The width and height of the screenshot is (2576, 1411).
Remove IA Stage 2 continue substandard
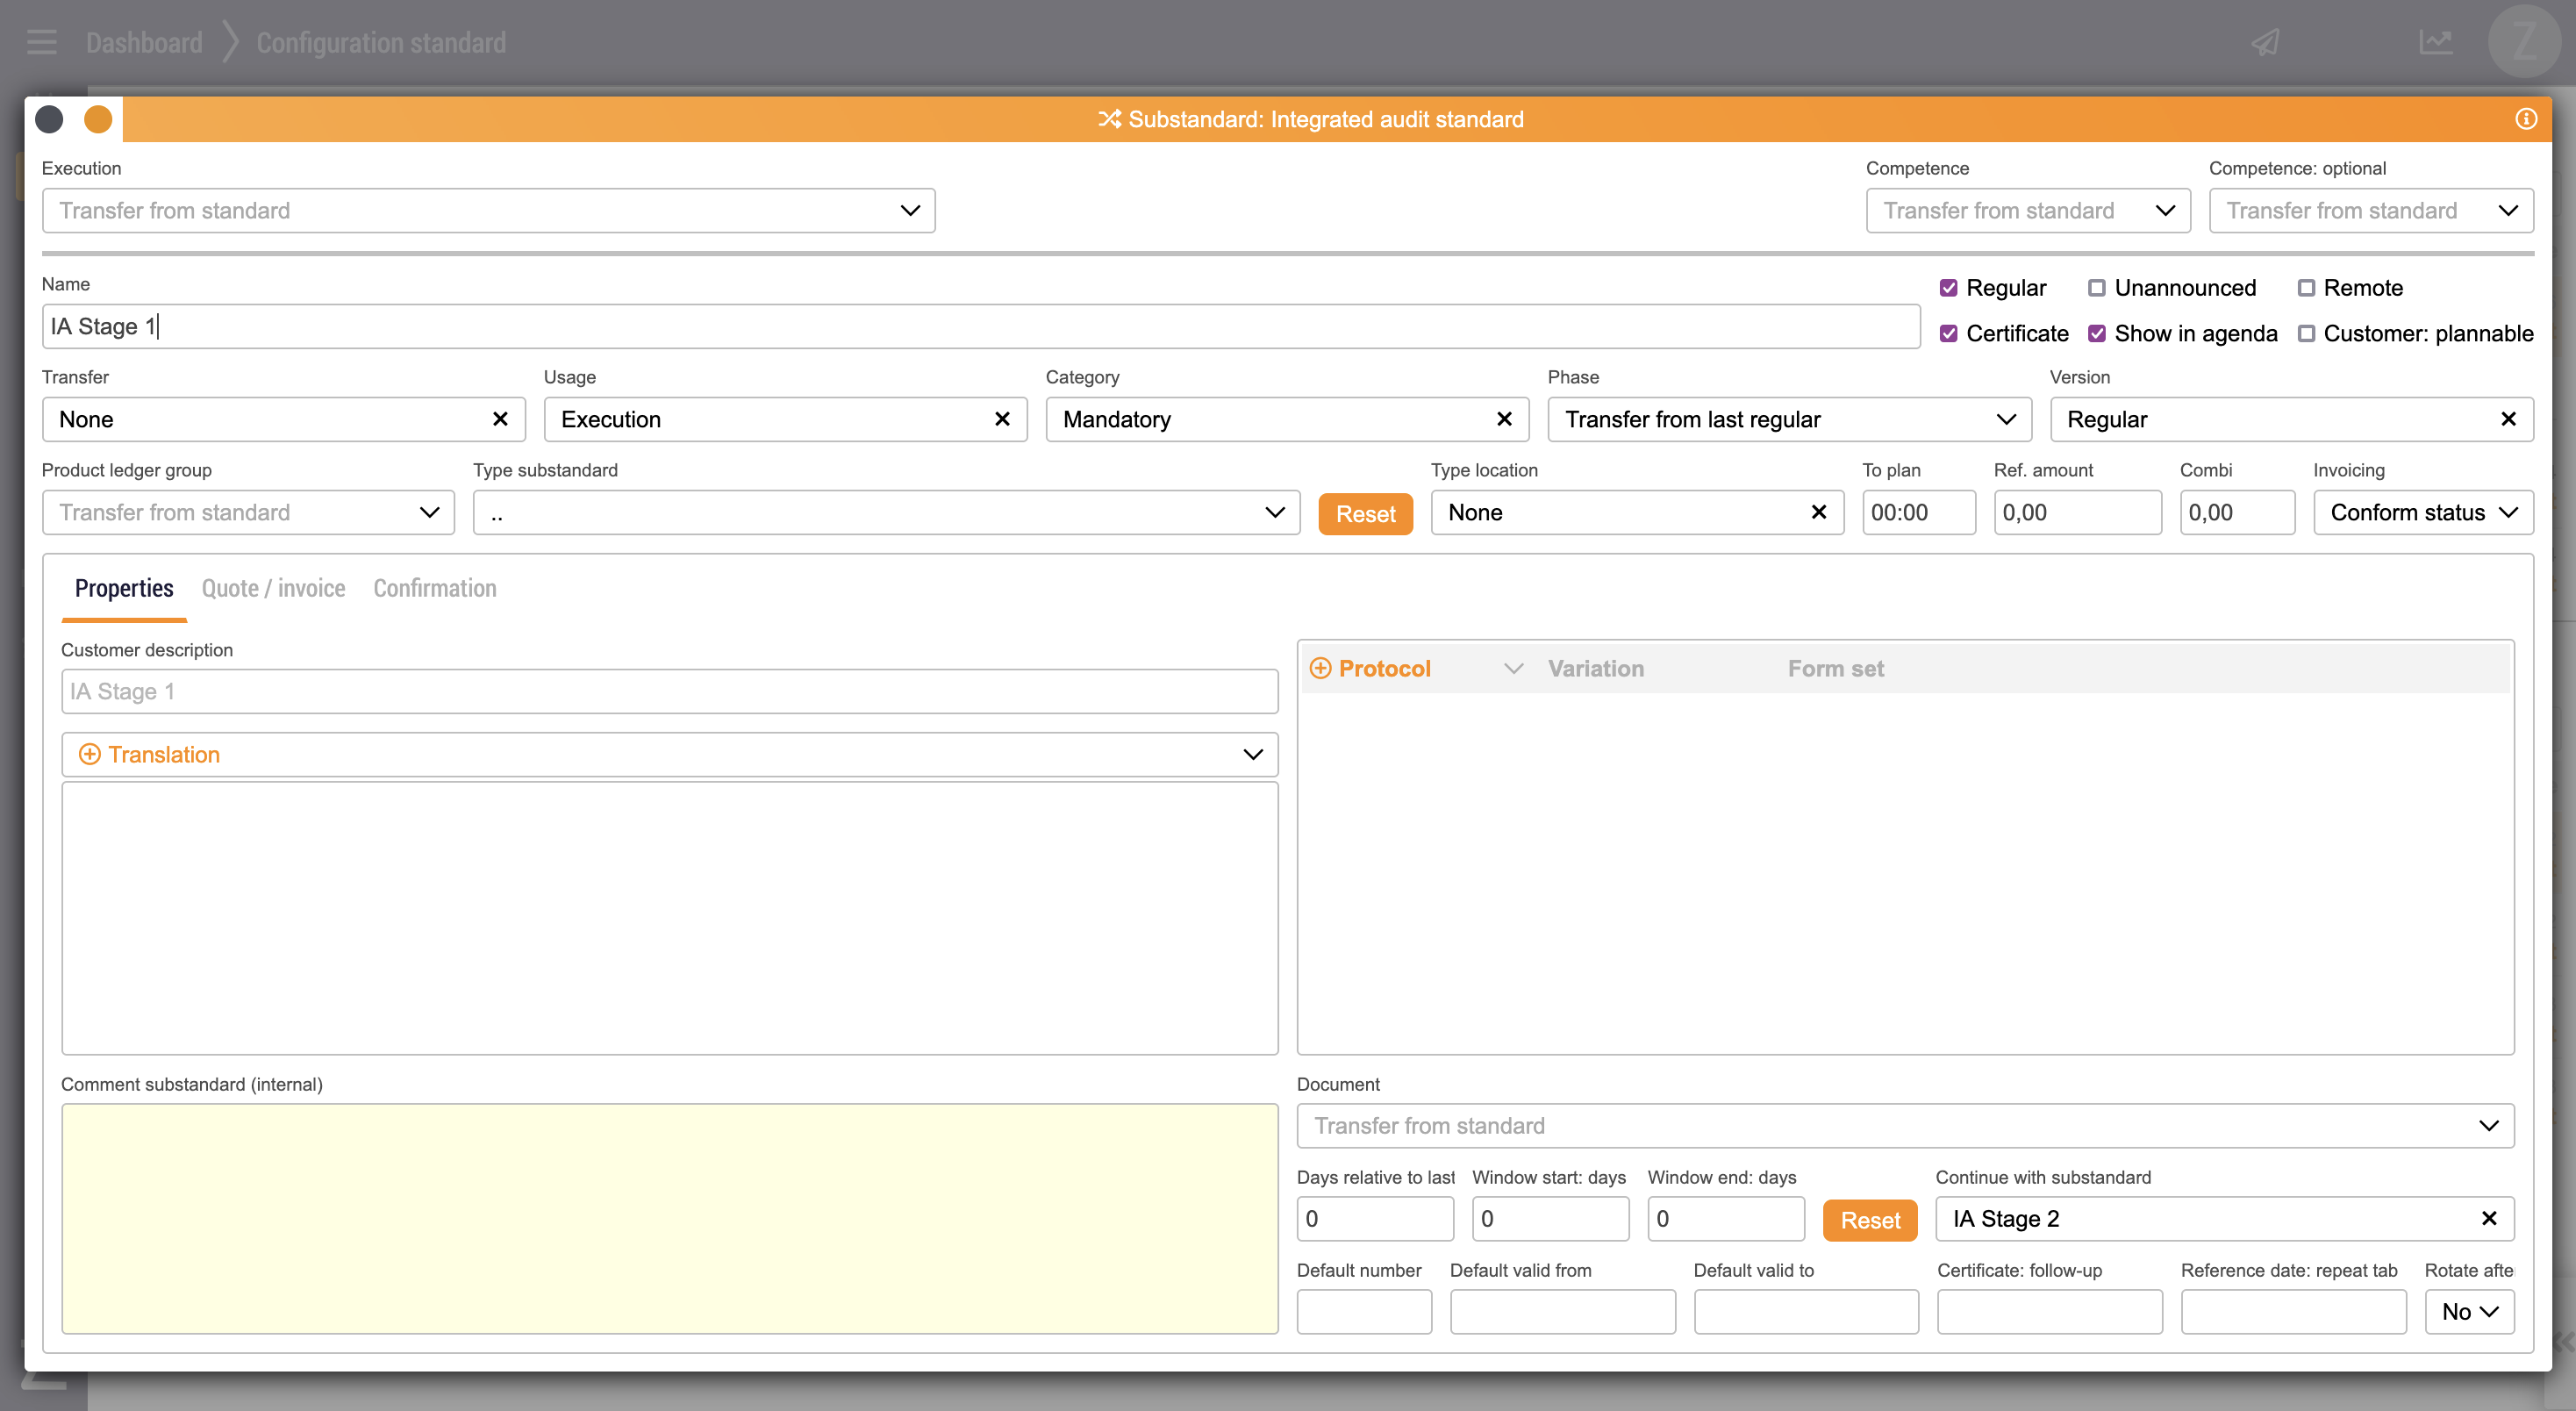click(2489, 1218)
